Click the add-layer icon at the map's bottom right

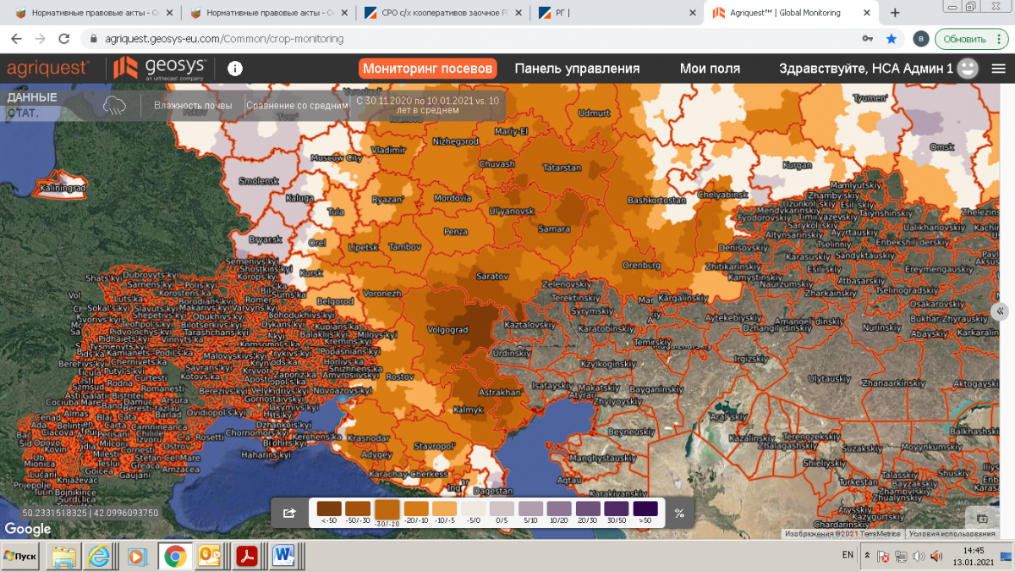click(x=982, y=519)
